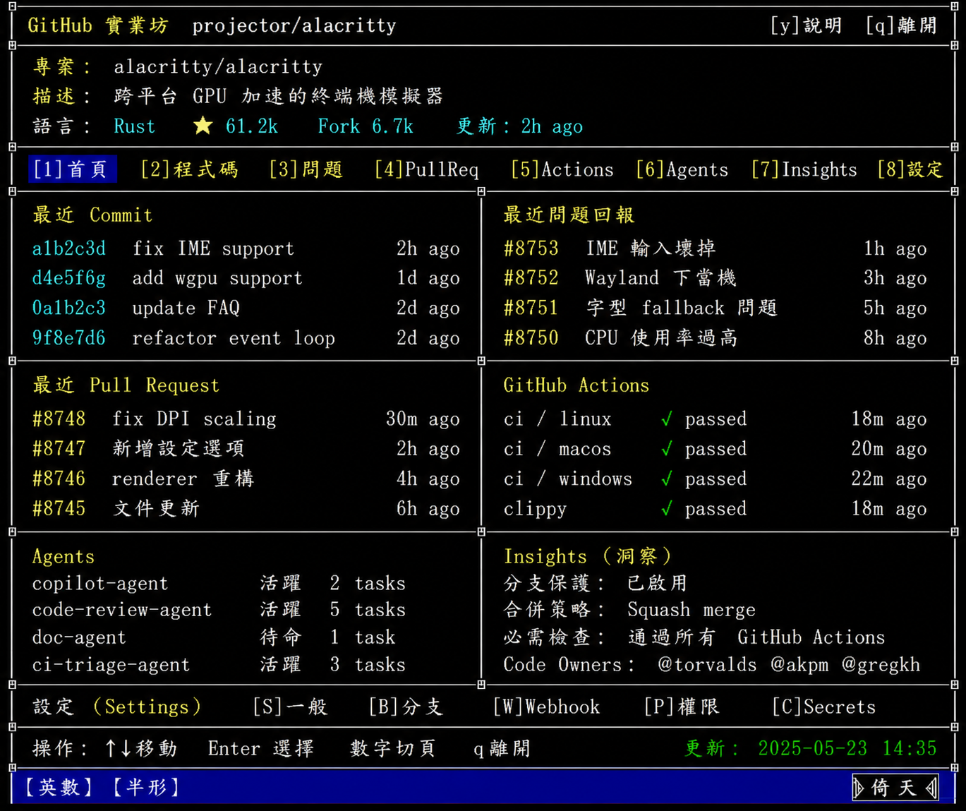This screenshot has width=966, height=811.
Task: Click the 待命 status of doc-agent
Action: pyautogui.click(x=280, y=637)
